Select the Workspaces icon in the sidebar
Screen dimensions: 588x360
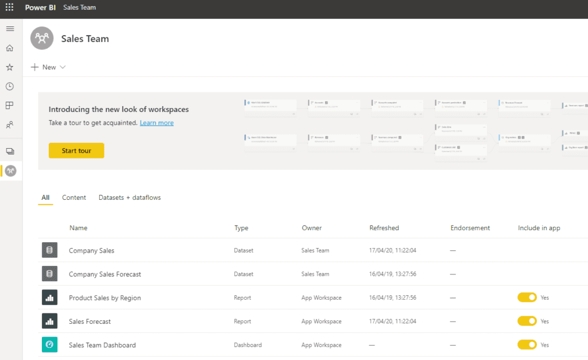coord(9,150)
